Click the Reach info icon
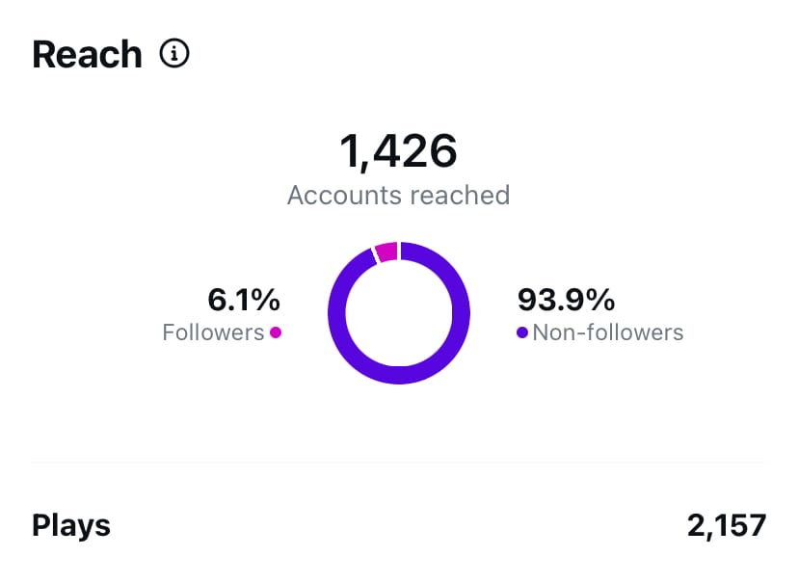Image resolution: width=798 pixels, height=583 pixels. coord(174,53)
